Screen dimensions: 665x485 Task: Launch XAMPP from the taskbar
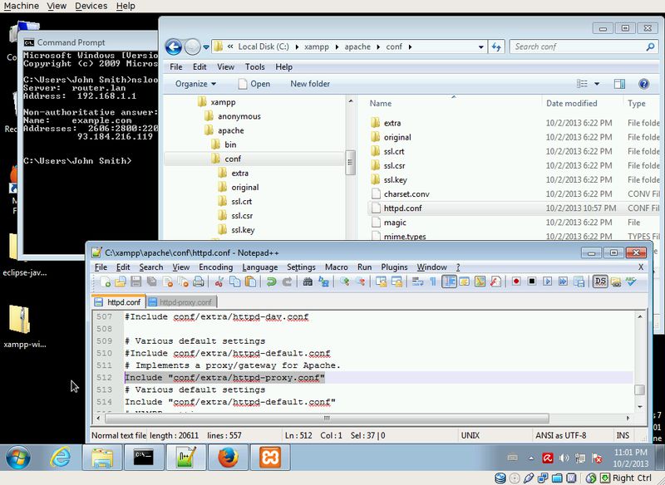[268, 457]
